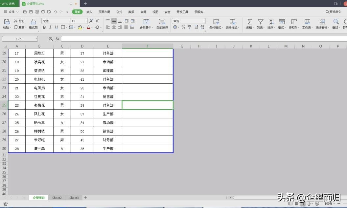347x208 pixels.
Task: Click the Redo arrow
Action: [61, 12]
